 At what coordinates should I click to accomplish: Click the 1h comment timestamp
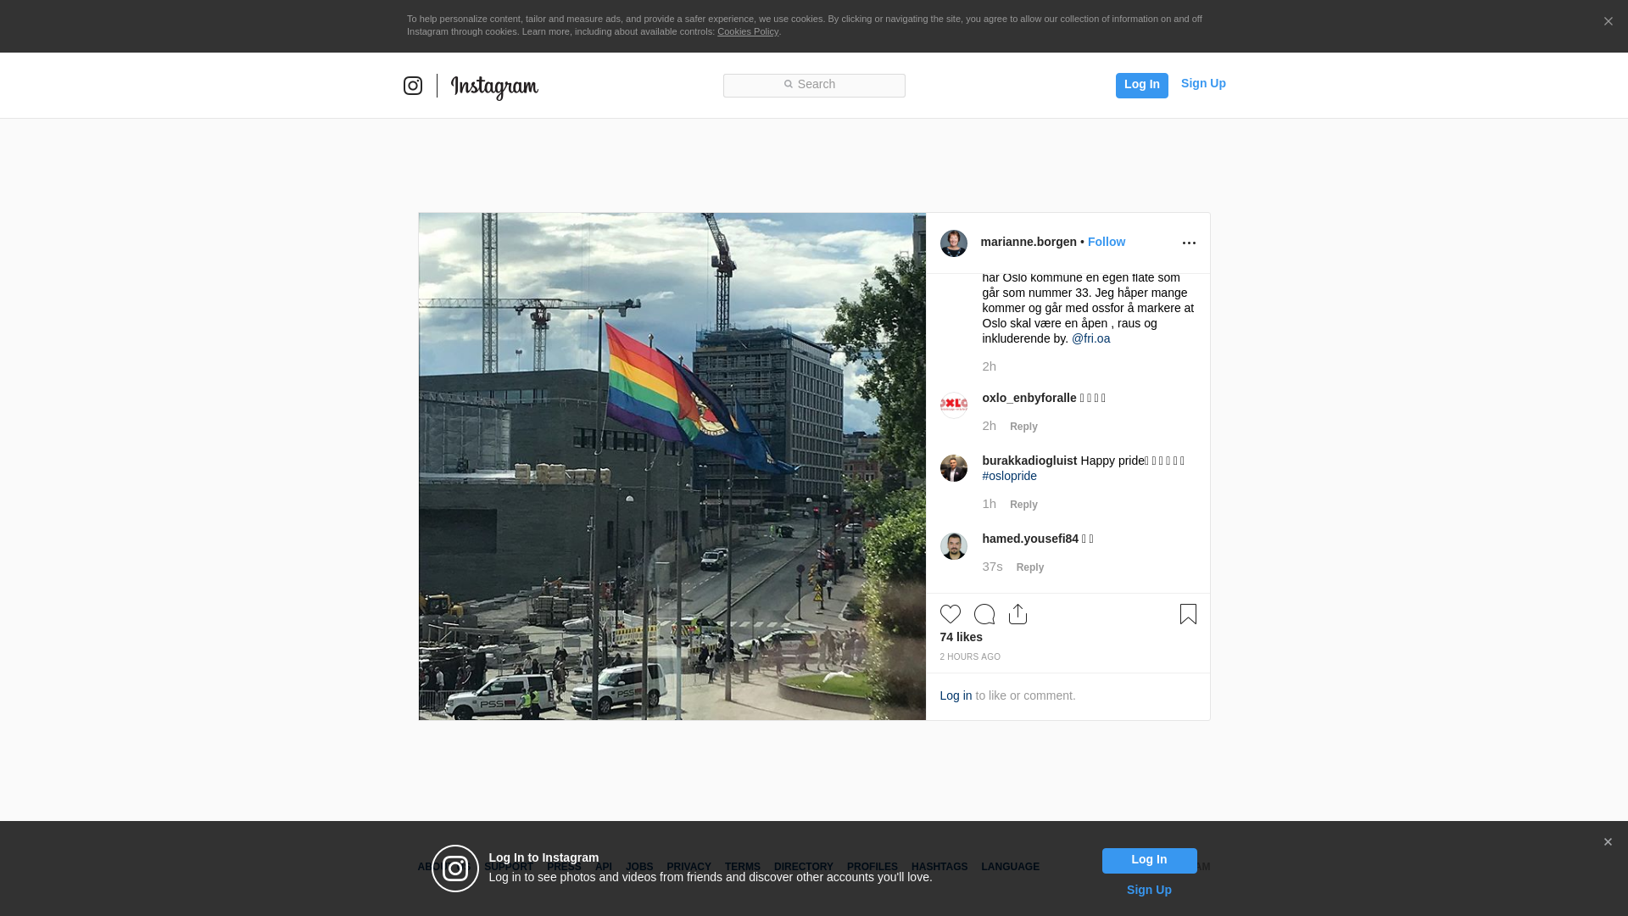click(x=989, y=504)
